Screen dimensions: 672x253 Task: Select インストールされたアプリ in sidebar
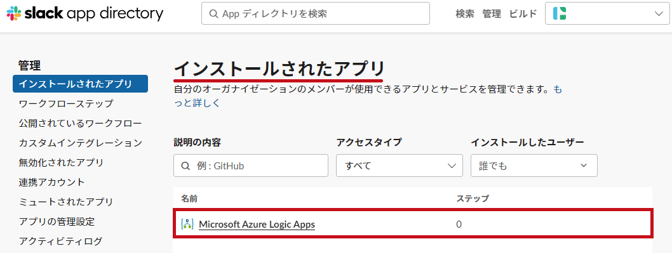click(x=80, y=84)
